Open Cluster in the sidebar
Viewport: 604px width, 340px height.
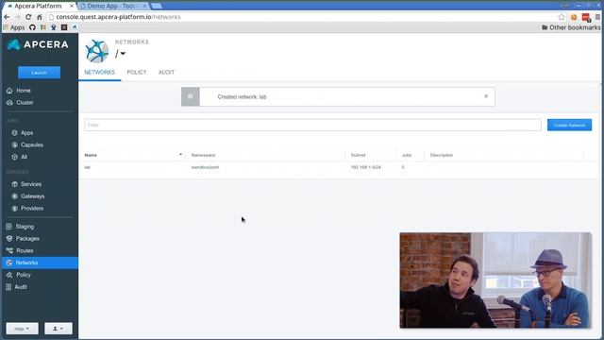25,103
